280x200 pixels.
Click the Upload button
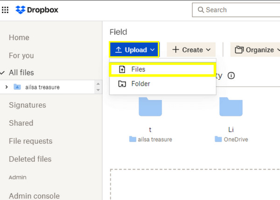coord(134,49)
